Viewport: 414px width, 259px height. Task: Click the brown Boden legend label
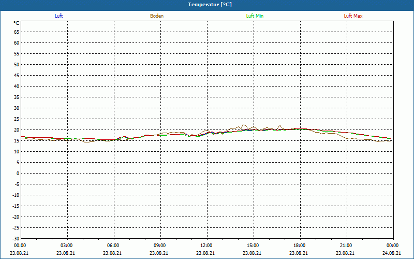point(157,16)
